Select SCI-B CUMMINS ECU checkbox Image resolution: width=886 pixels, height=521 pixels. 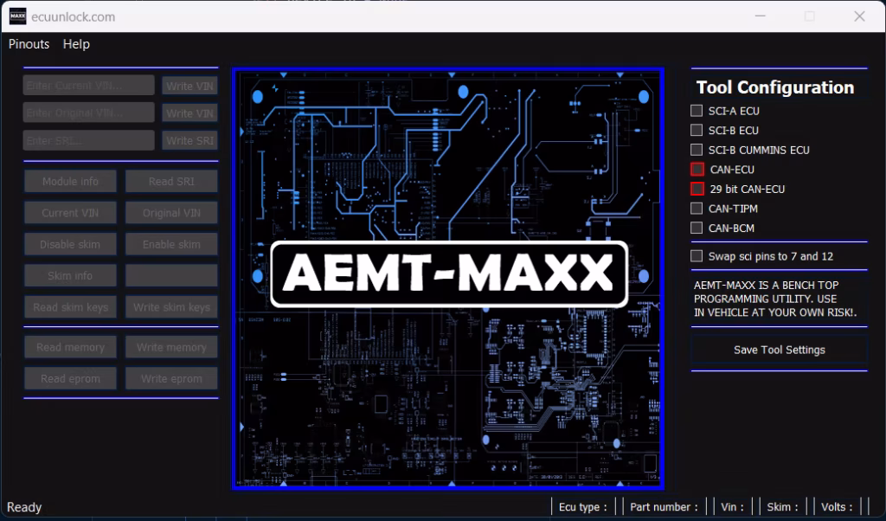pos(697,150)
